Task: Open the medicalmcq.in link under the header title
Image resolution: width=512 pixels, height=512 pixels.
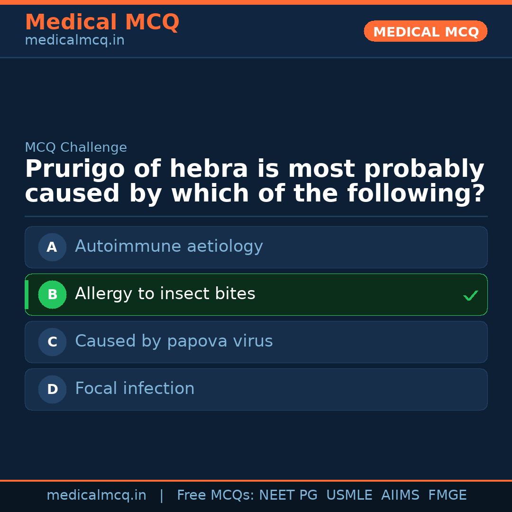Action: click(x=74, y=41)
